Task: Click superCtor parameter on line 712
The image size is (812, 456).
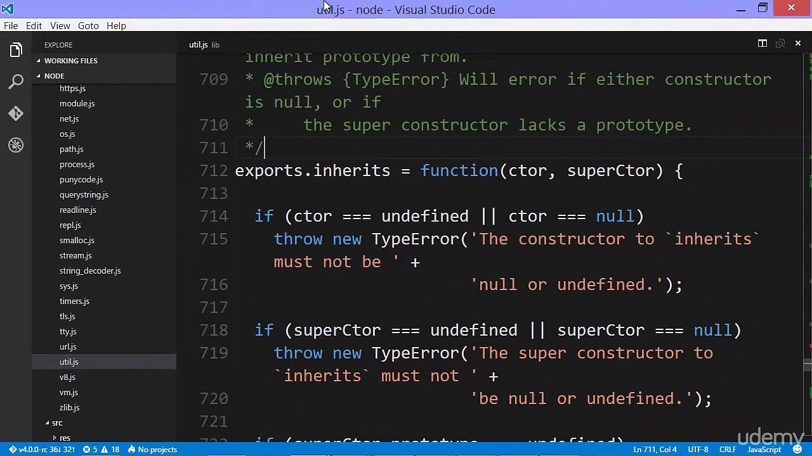Action: (610, 171)
